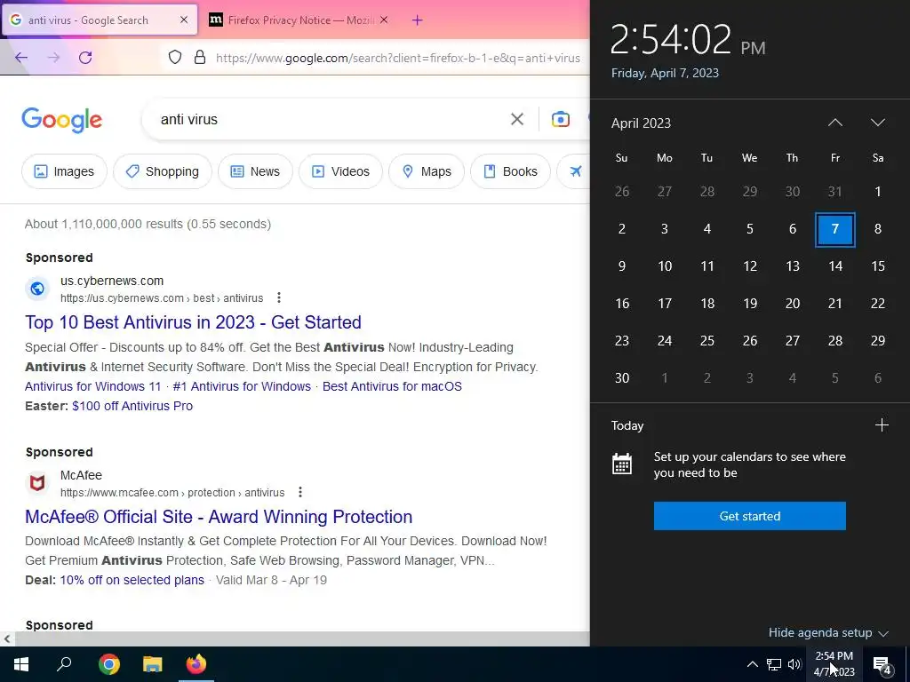Select March 31 in the calendar

(834, 192)
